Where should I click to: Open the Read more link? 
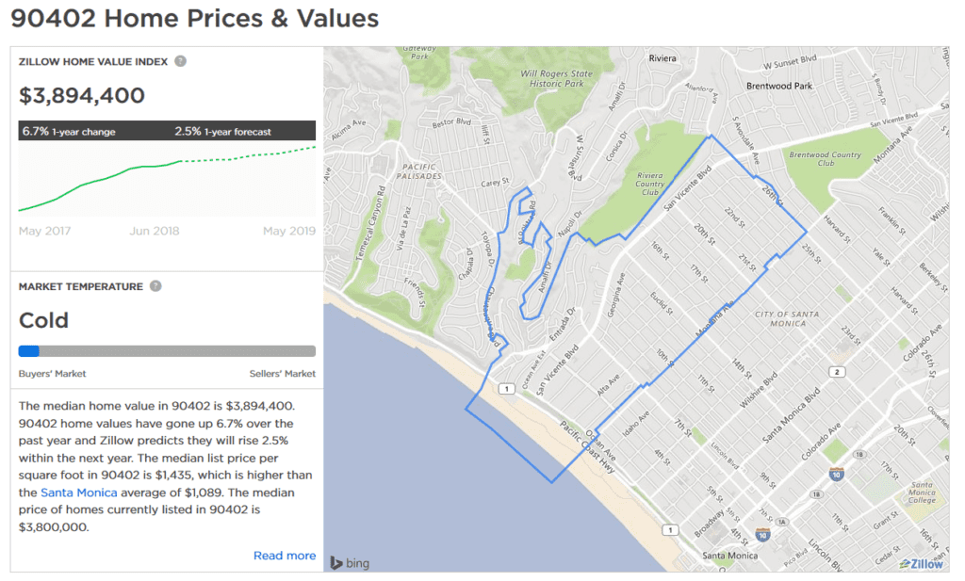[x=285, y=556]
